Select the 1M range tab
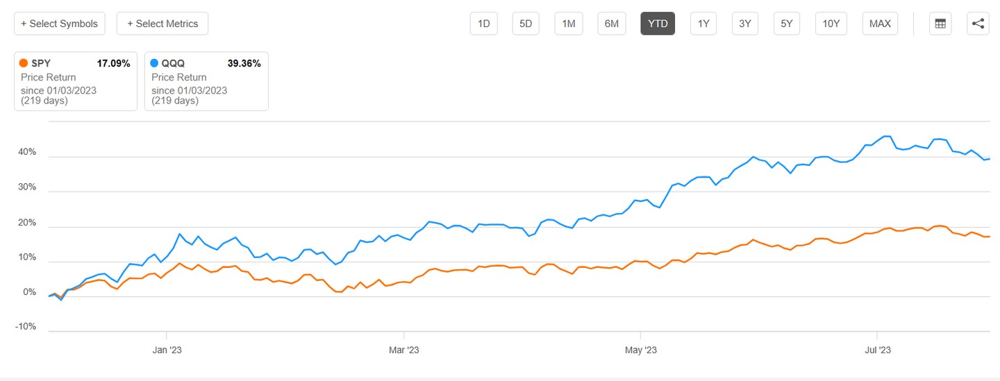Screen dimensions: 1000x381 569,24
